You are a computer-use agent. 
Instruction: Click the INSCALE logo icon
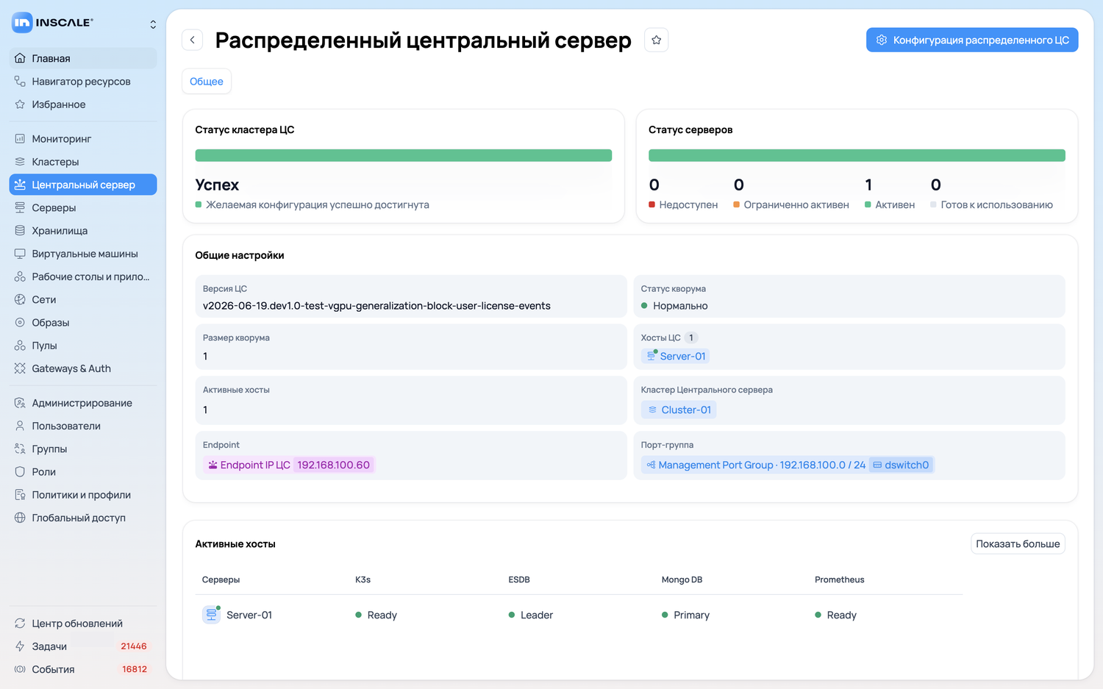(22, 23)
